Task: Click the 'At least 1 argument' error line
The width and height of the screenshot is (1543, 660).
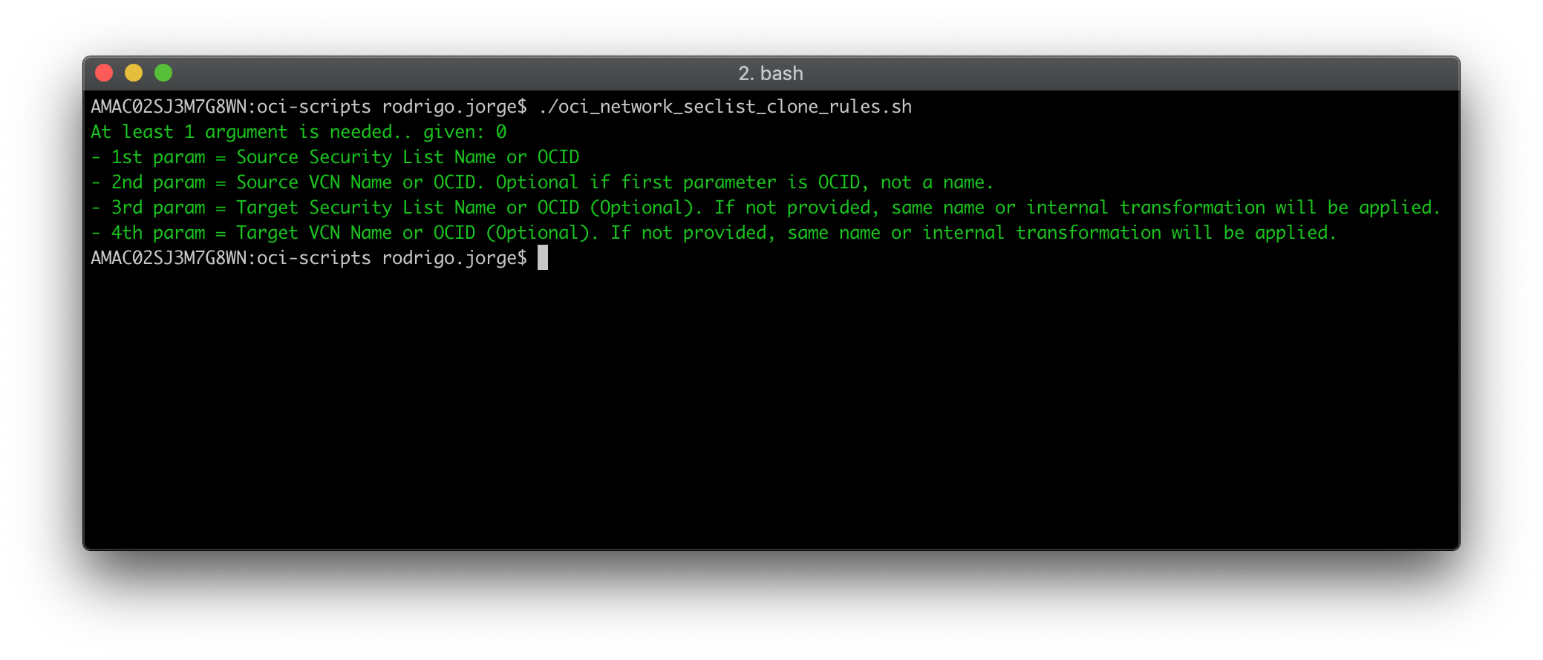Action: (299, 132)
